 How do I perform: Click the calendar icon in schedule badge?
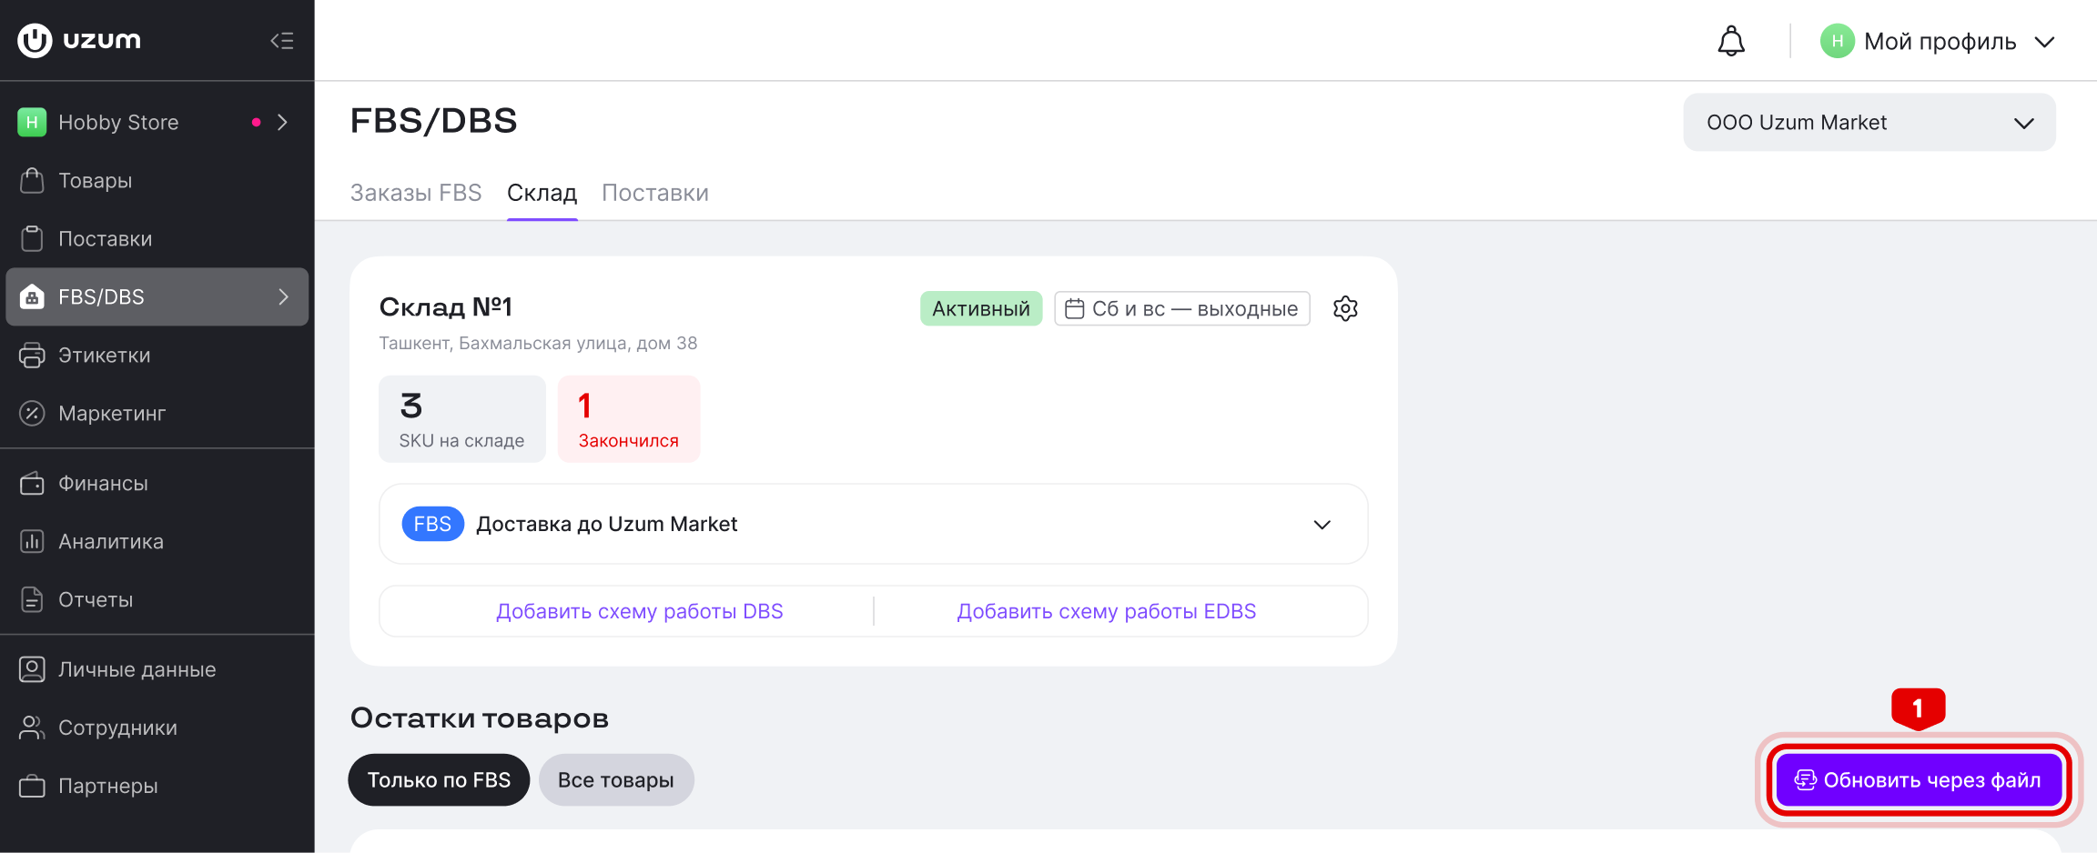(1074, 308)
